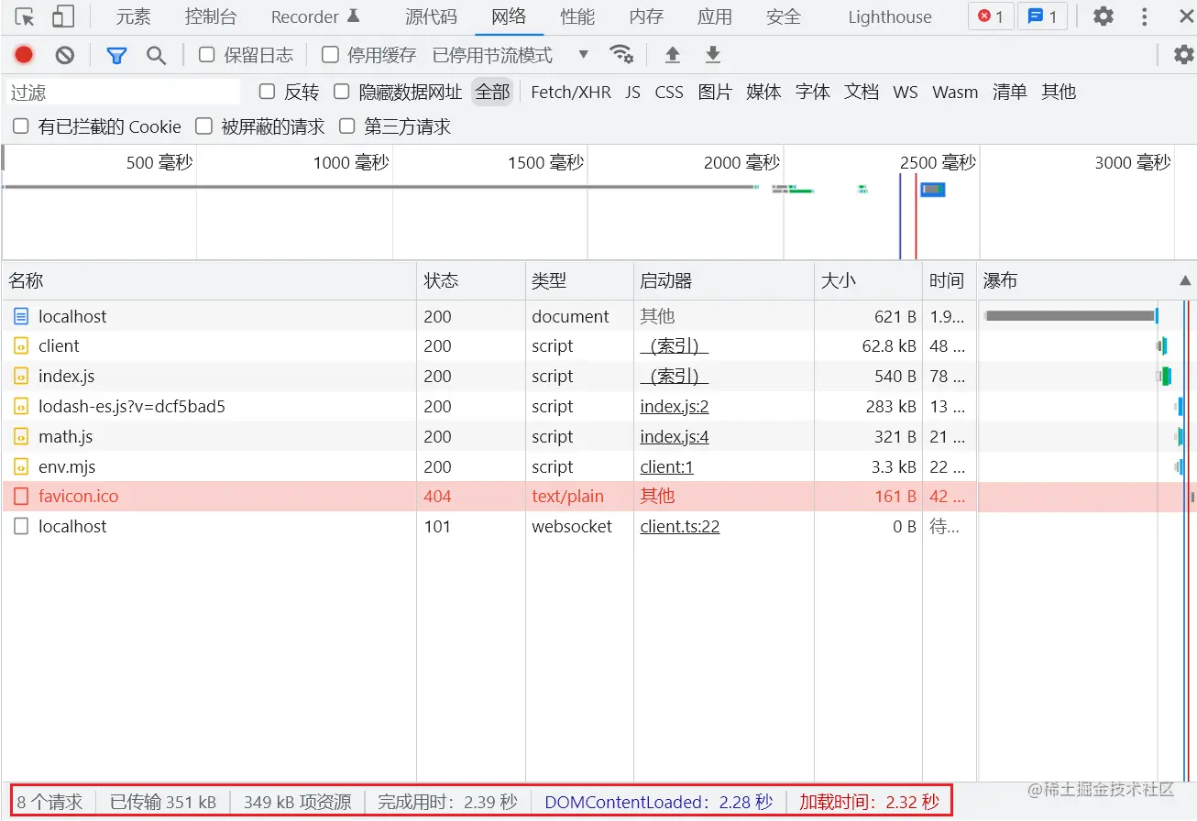Screen dimensions: 1197x821
Task: Filter requests by CSS type
Action: [x=669, y=92]
